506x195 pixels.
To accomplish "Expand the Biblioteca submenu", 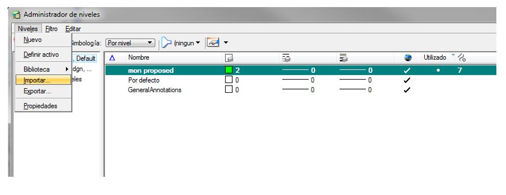I will pos(43,69).
